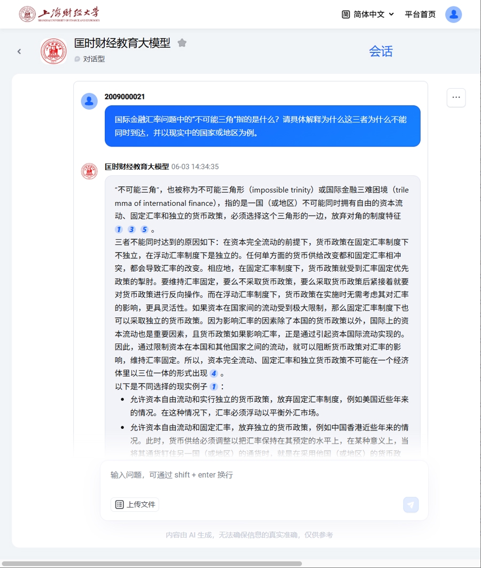This screenshot has width=481, height=568.
Task: Expand the 简体中文 language dropdown
Action: [368, 14]
